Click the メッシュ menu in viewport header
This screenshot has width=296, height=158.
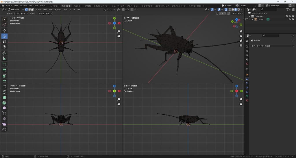pos(58,9)
